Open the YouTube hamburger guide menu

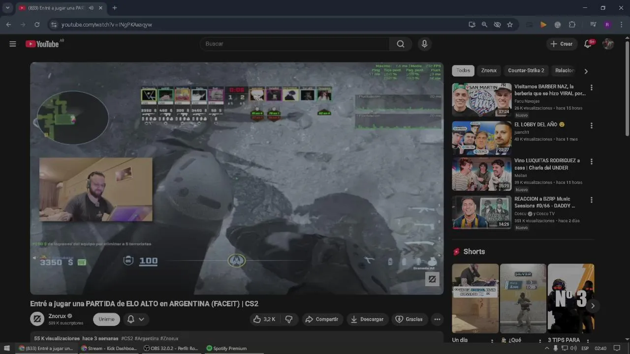click(13, 44)
